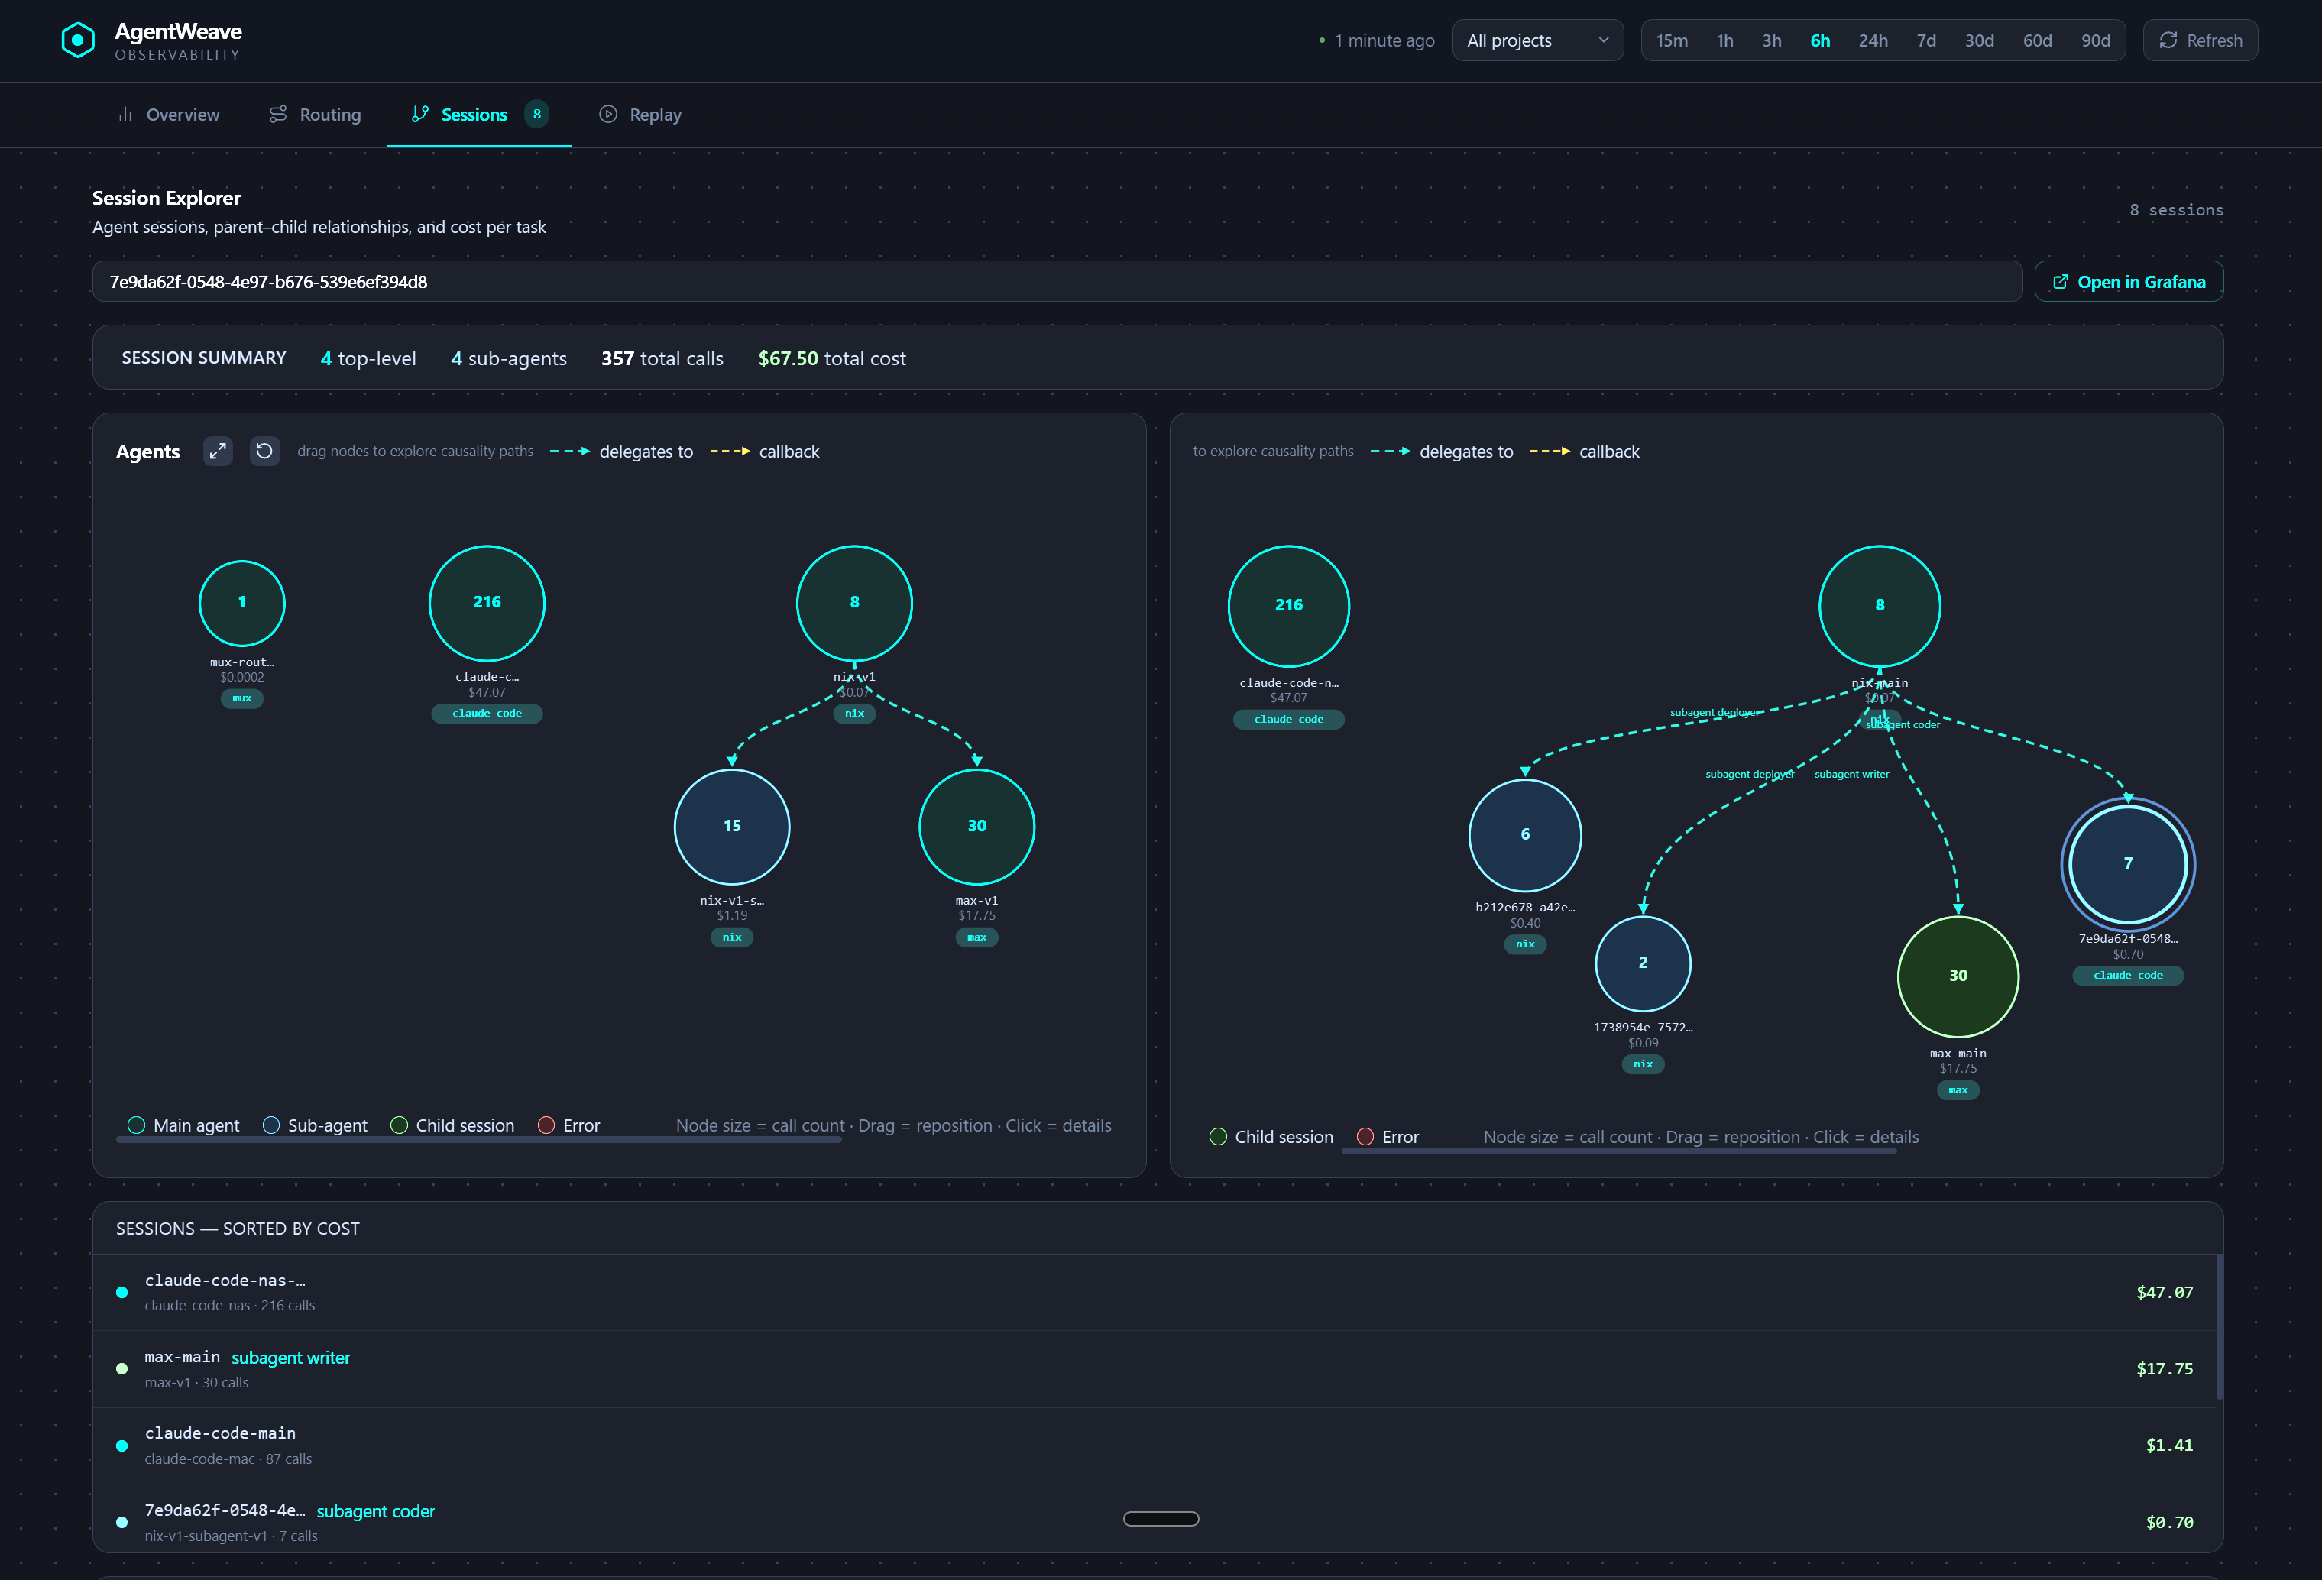Click the mux-rout node labeled 1

click(x=241, y=603)
